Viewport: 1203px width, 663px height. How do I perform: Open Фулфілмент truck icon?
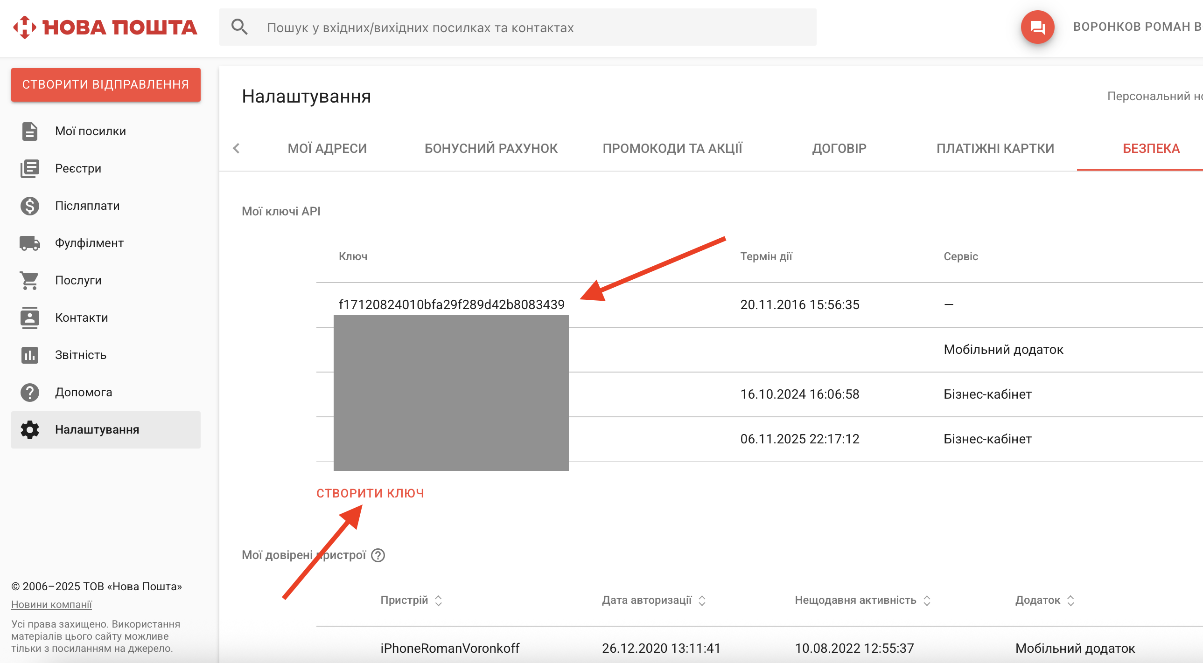pyautogui.click(x=29, y=243)
